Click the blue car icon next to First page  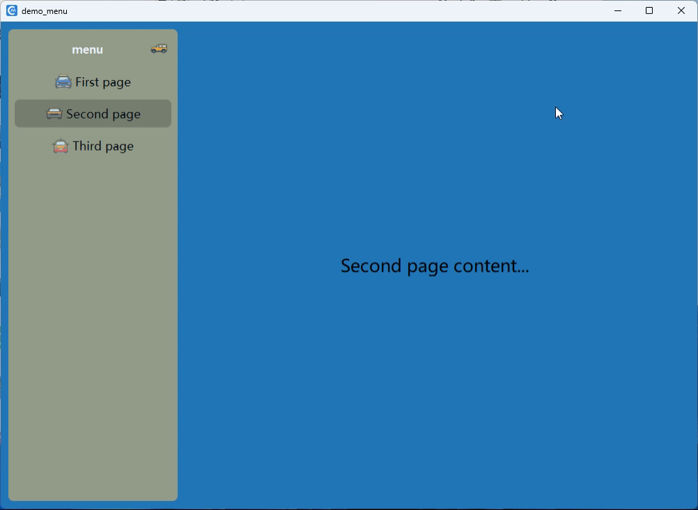tap(63, 82)
